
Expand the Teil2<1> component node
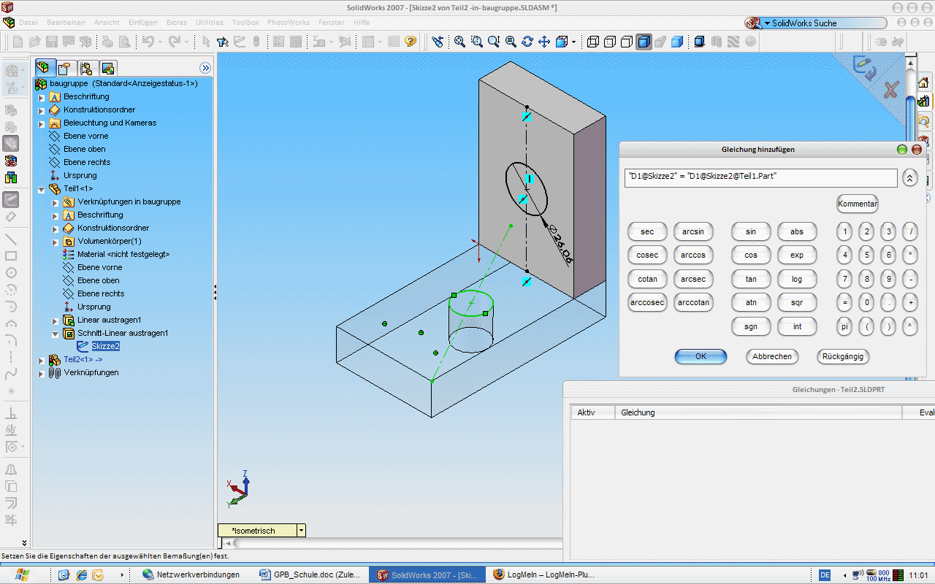(x=42, y=360)
